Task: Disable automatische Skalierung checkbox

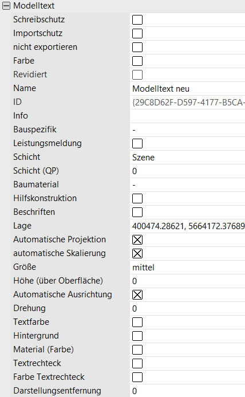Action: coord(137,253)
